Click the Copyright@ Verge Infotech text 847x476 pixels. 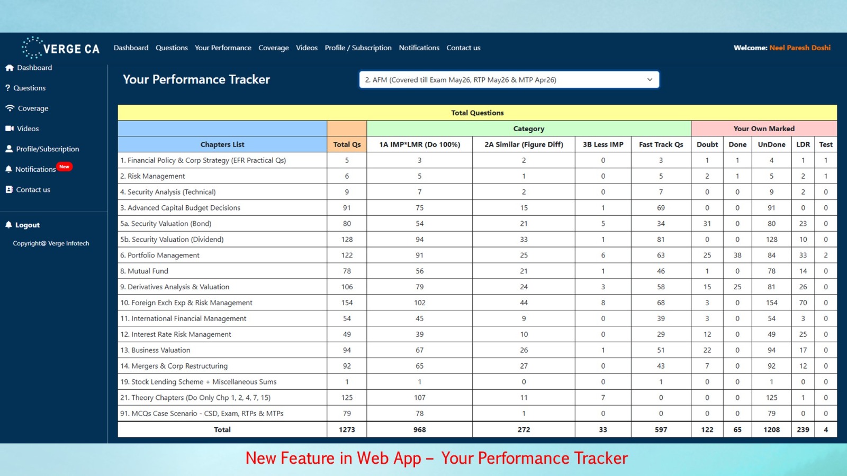[51, 243]
